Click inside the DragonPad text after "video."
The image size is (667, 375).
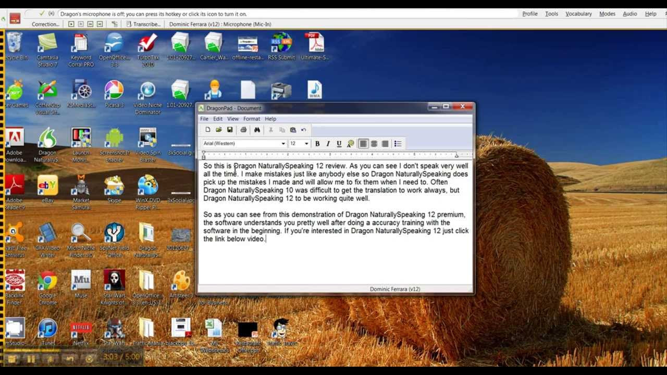[x=267, y=239]
